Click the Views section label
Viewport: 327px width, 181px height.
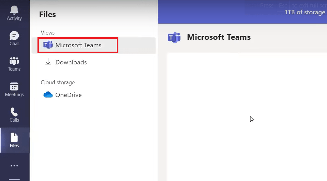coord(48,33)
